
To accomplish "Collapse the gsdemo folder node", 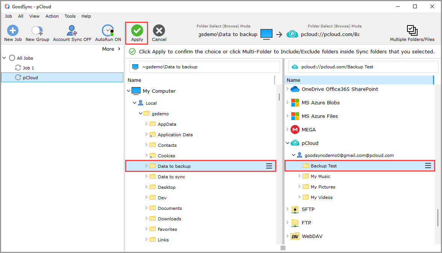I will coord(141,113).
